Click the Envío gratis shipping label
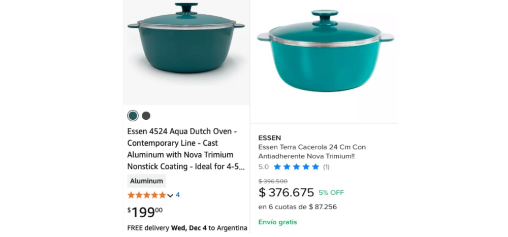Viewport: 508px width, 237px height. 277,222
